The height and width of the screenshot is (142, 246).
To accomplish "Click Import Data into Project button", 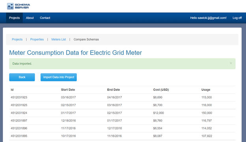I will [x=59, y=77].
